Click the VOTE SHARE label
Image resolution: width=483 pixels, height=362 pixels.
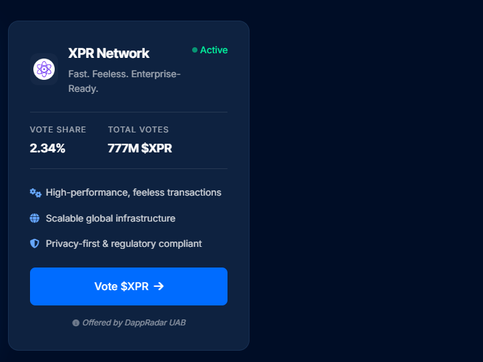58,130
